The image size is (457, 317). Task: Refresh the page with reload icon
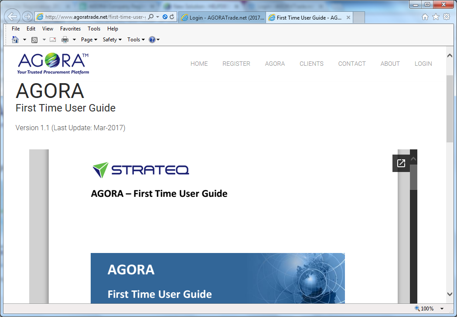[x=172, y=17]
